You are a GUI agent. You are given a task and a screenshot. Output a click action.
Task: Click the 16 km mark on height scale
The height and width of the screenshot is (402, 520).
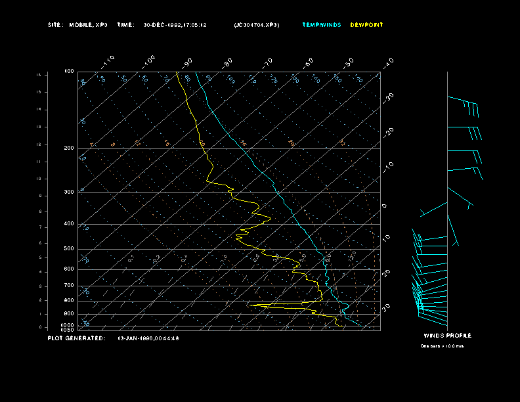(39, 75)
